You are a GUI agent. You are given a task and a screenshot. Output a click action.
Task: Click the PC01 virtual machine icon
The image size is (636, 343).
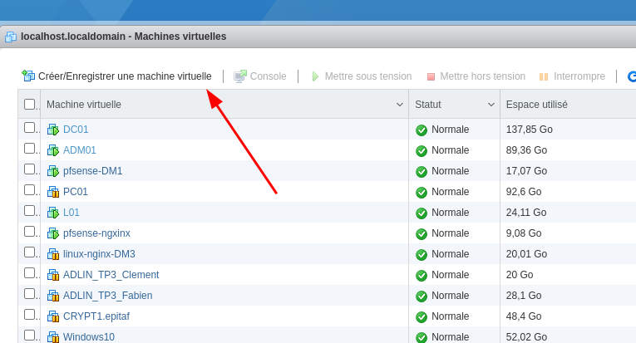coord(53,192)
